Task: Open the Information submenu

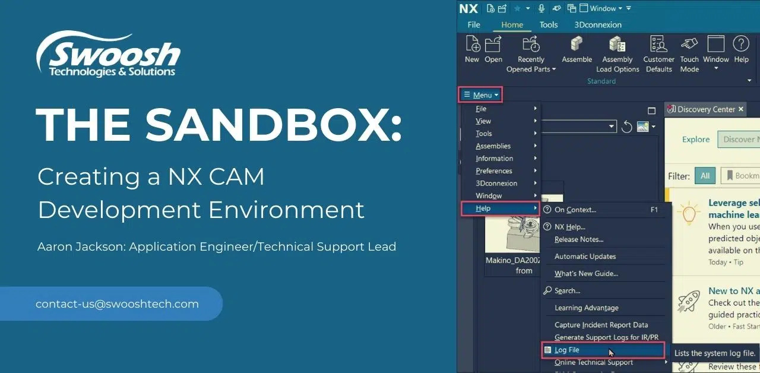Action: point(501,159)
